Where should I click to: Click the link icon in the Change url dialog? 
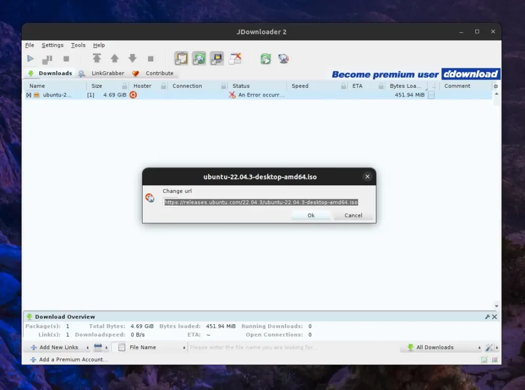[x=150, y=198]
